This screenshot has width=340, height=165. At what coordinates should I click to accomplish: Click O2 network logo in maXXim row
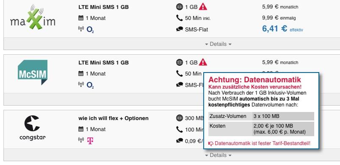pyautogui.click(x=90, y=29)
